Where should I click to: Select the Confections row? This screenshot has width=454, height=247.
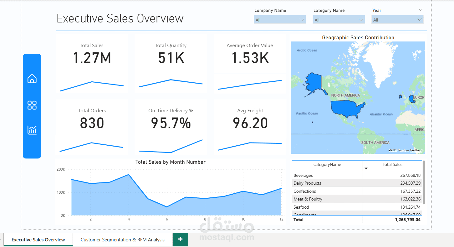[x=357, y=191]
